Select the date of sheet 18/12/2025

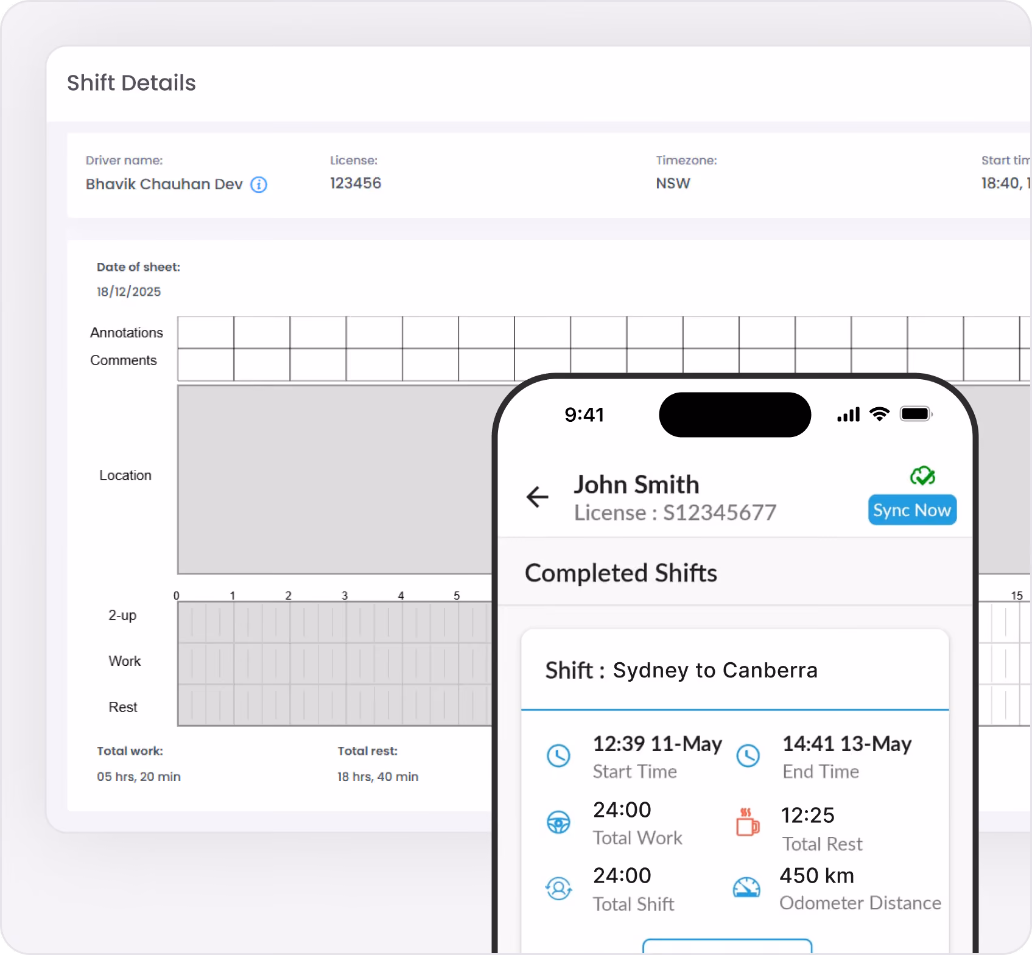coord(128,292)
